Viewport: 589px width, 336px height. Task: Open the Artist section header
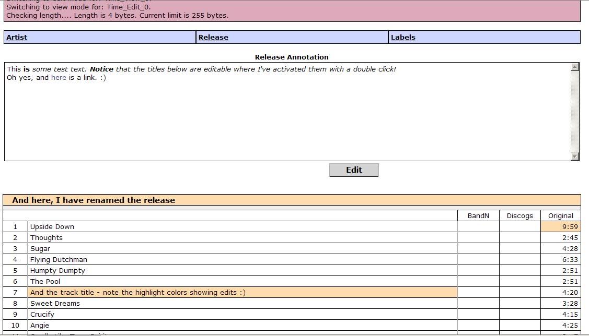(x=17, y=37)
